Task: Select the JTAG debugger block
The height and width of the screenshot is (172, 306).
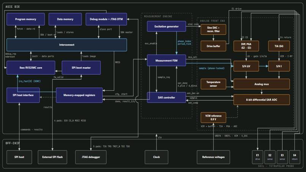Action: point(91,157)
